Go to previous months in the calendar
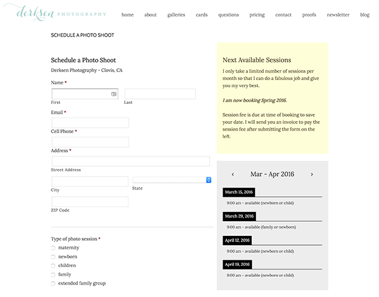The height and width of the screenshot is (297, 379). [x=232, y=174]
